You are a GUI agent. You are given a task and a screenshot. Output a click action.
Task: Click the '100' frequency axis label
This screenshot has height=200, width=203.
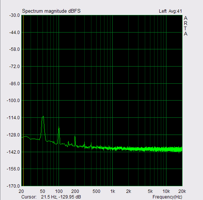point(59,191)
